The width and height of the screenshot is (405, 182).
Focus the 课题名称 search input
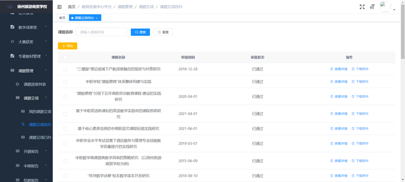pyautogui.click(x=102, y=32)
